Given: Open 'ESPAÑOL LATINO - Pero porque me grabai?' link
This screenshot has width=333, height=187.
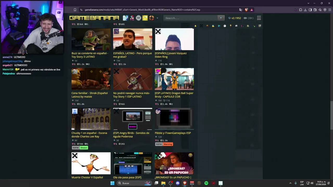Looking at the screenshot, I should point(132,55).
